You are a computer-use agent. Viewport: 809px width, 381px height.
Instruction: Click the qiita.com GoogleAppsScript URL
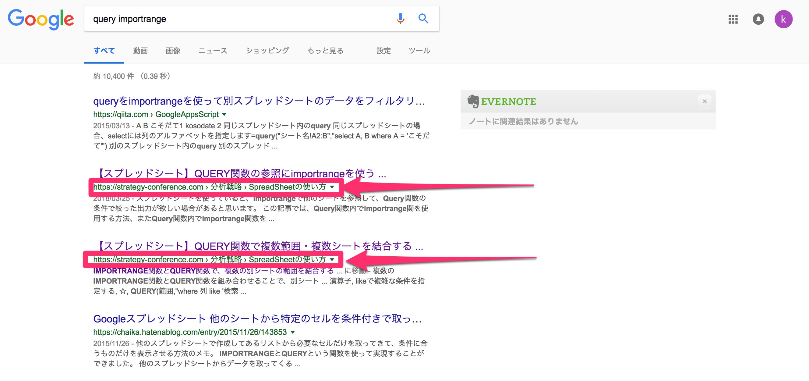(x=156, y=114)
